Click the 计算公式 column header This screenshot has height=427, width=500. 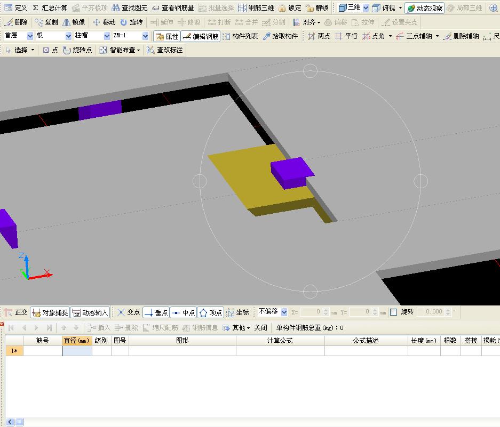[x=280, y=341]
